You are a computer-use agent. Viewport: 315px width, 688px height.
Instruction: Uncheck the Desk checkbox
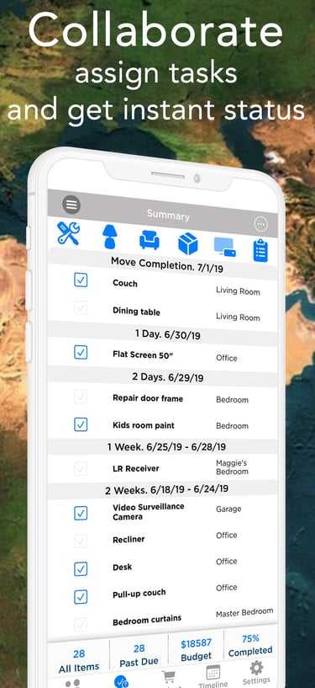click(x=81, y=569)
